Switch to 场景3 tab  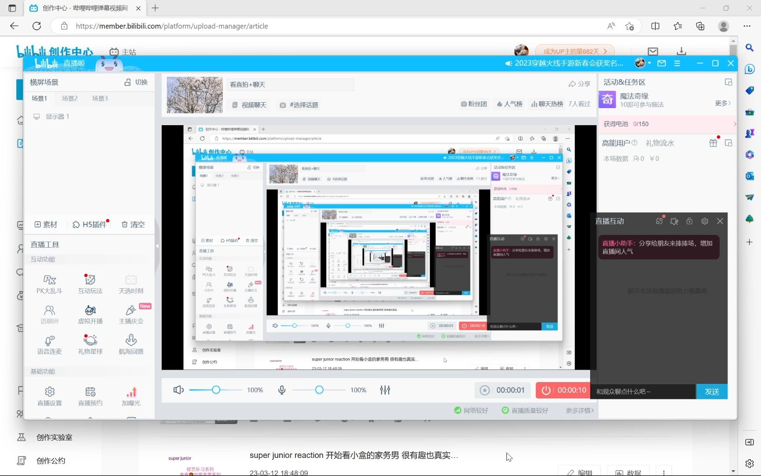(x=100, y=98)
